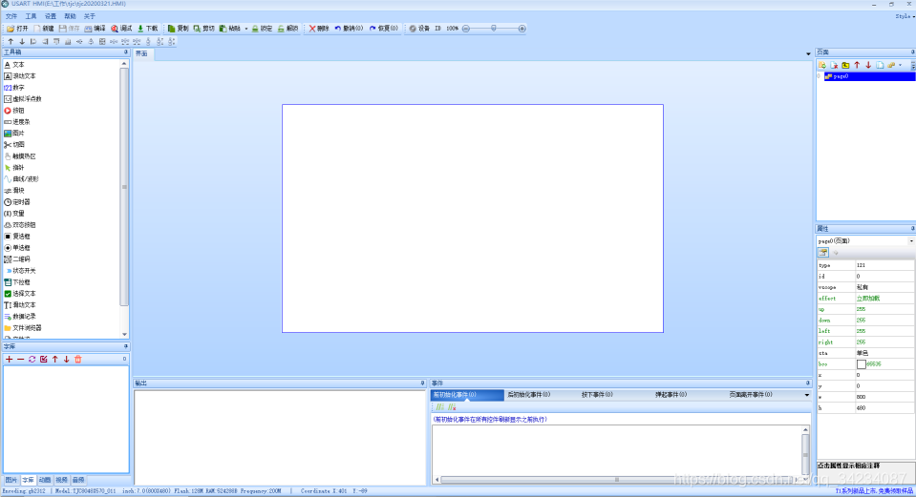Click the 新建 (New) toolbar button

[43, 28]
